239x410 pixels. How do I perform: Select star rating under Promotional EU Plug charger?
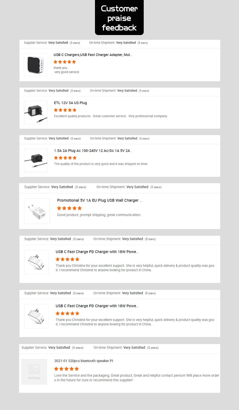[x=69, y=208]
